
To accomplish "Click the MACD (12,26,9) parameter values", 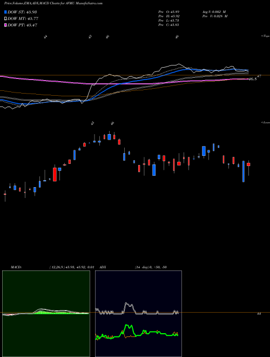I will tap(72, 267).
